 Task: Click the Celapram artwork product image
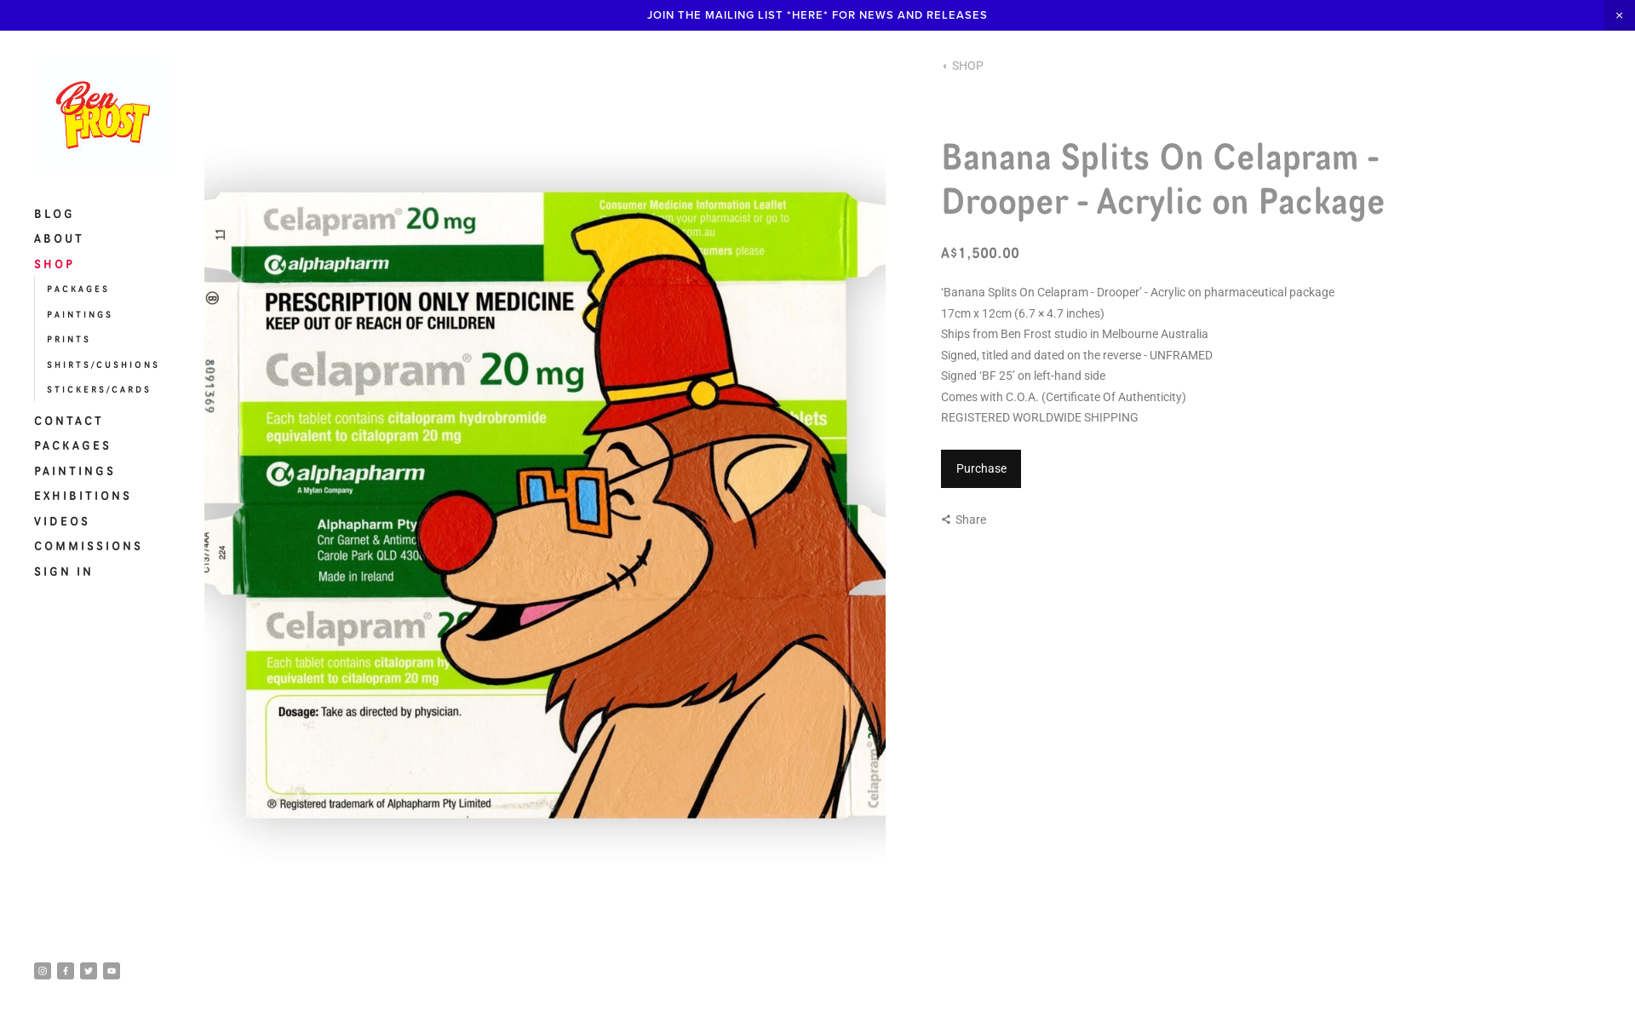pyautogui.click(x=545, y=505)
